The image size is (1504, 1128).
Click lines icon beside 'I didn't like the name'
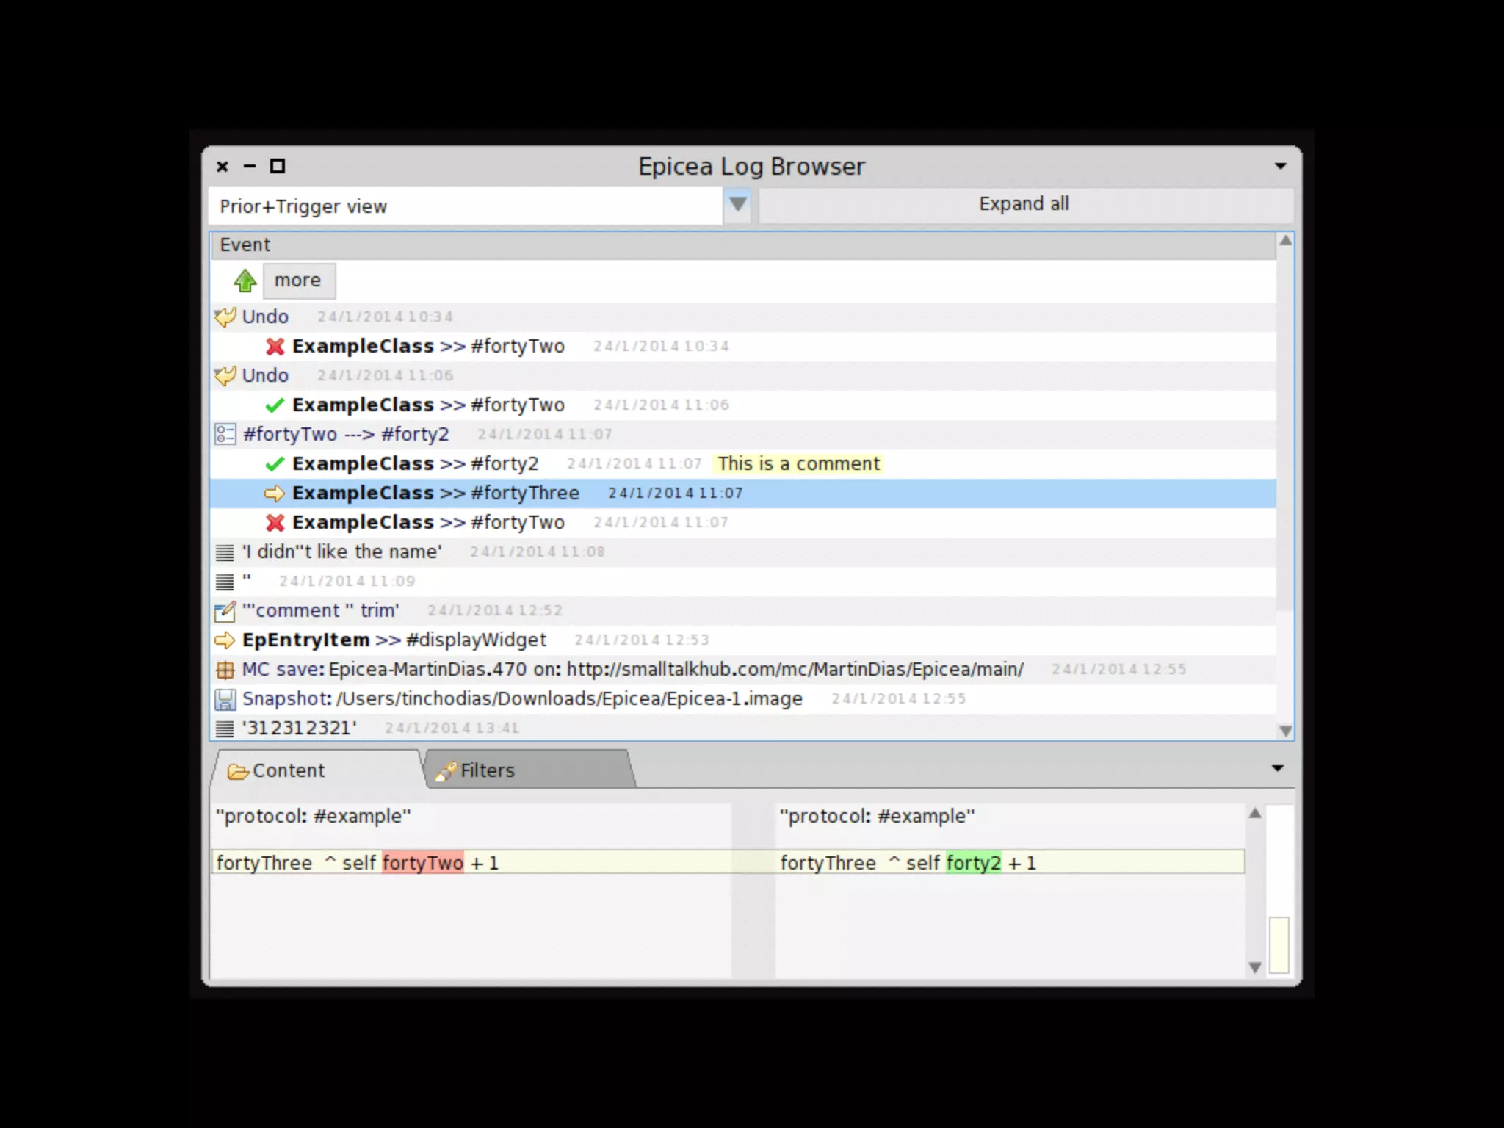pyautogui.click(x=225, y=552)
